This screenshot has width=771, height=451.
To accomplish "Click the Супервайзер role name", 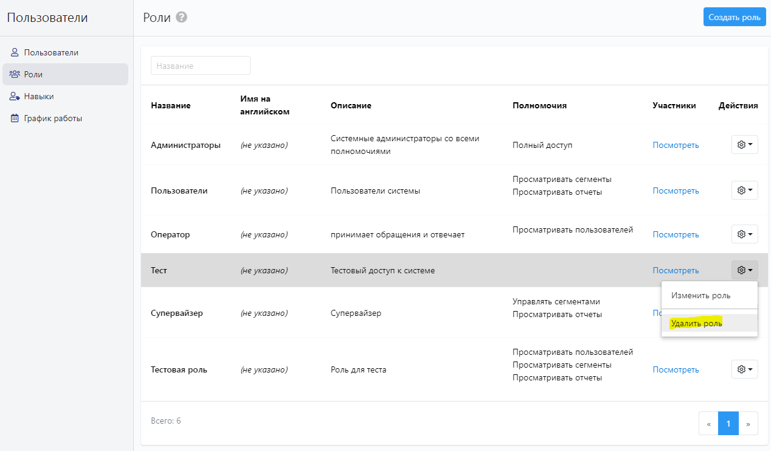I will [x=177, y=313].
